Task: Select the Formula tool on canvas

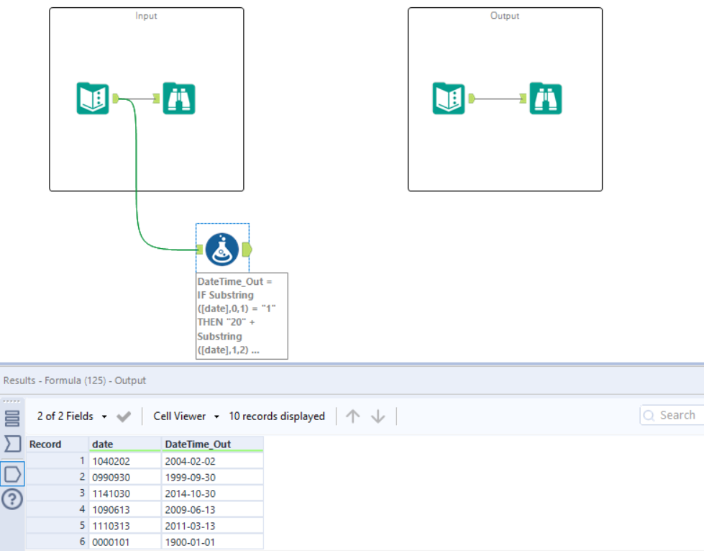Action: tap(221, 249)
